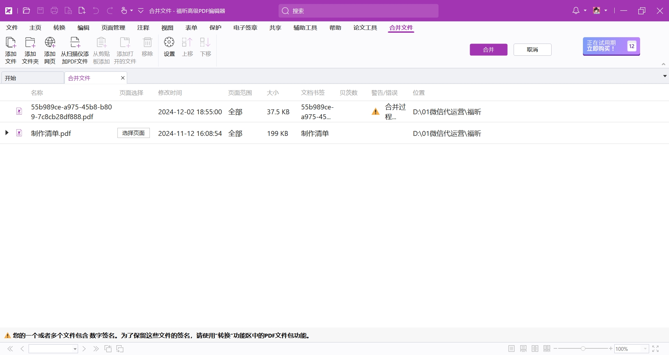Toggle full screen mode icon at bottom right
This screenshot has height=355, width=669.
point(655,349)
